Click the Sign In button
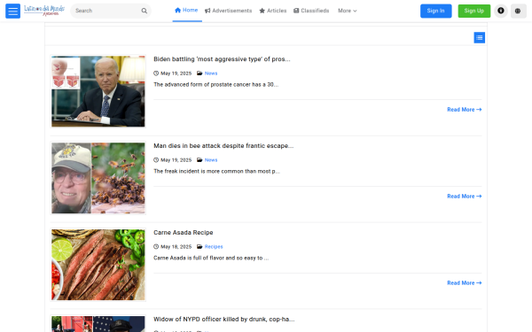The width and height of the screenshot is (532, 332). 436,11
